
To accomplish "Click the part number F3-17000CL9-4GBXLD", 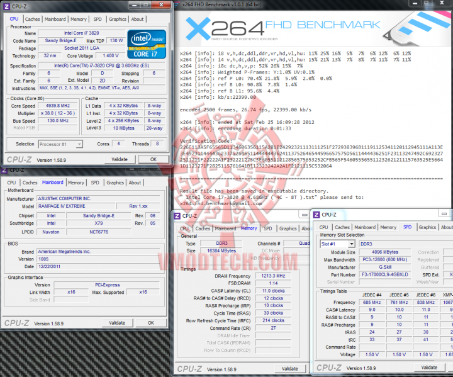I will 385,274.
